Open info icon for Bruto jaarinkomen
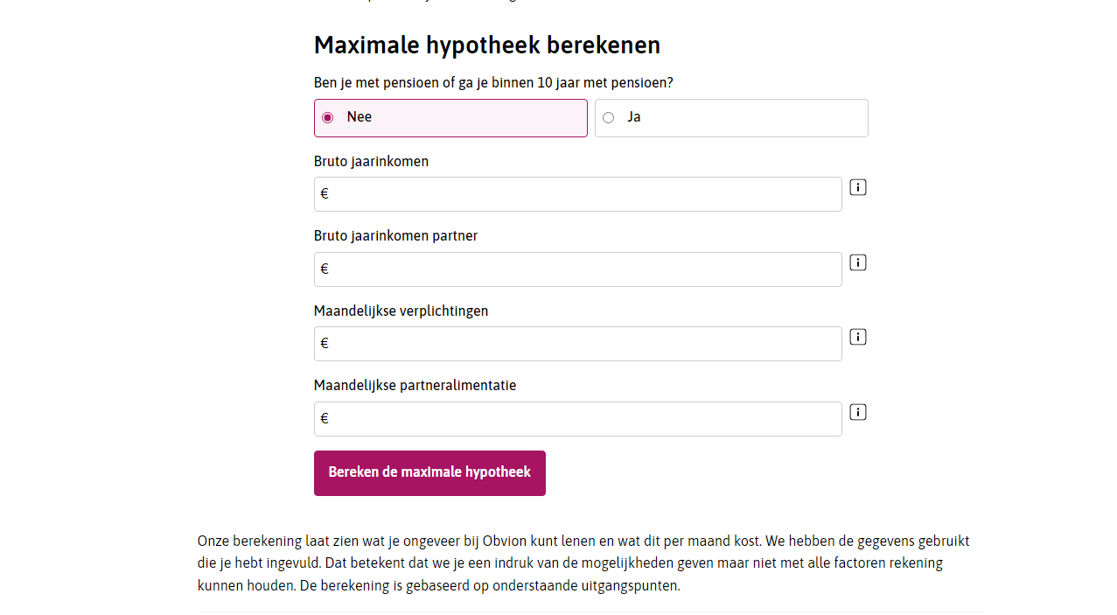Viewport: 1117px width, 615px height. (x=857, y=187)
